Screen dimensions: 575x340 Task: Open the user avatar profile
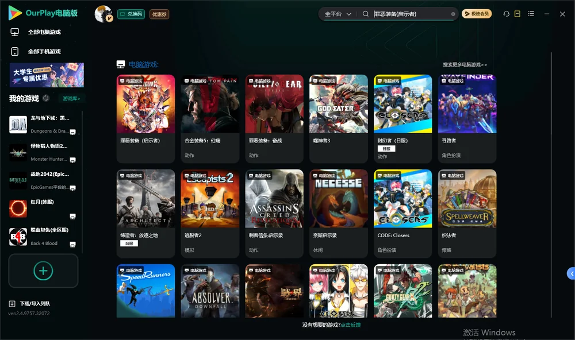pos(103,14)
